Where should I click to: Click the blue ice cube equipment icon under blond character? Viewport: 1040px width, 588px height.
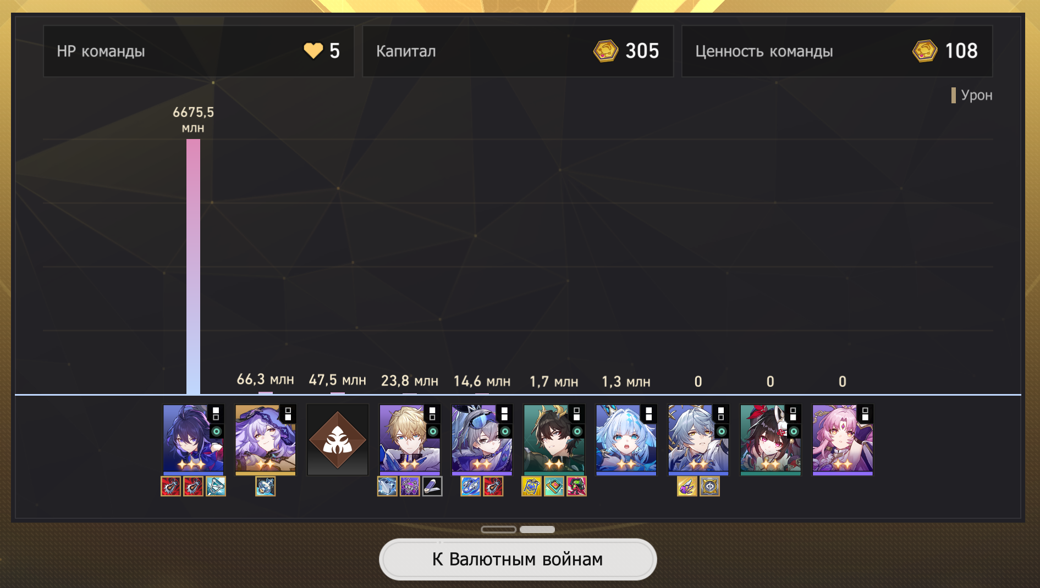click(x=387, y=486)
